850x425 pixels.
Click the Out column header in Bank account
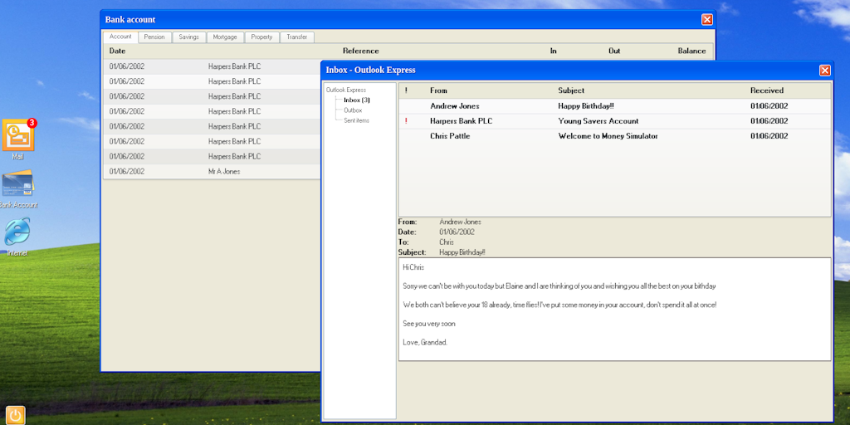click(x=614, y=51)
